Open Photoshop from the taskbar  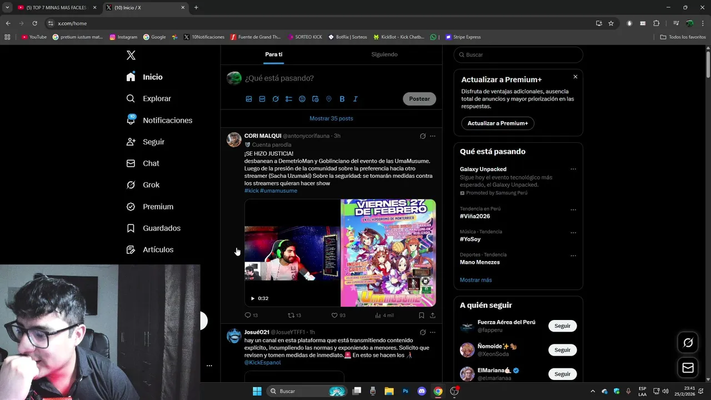tap(405, 391)
